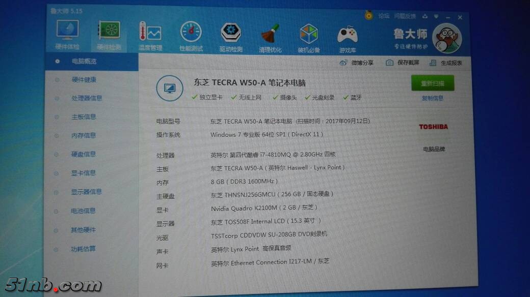Click the 操作系统 row label

tap(168, 135)
